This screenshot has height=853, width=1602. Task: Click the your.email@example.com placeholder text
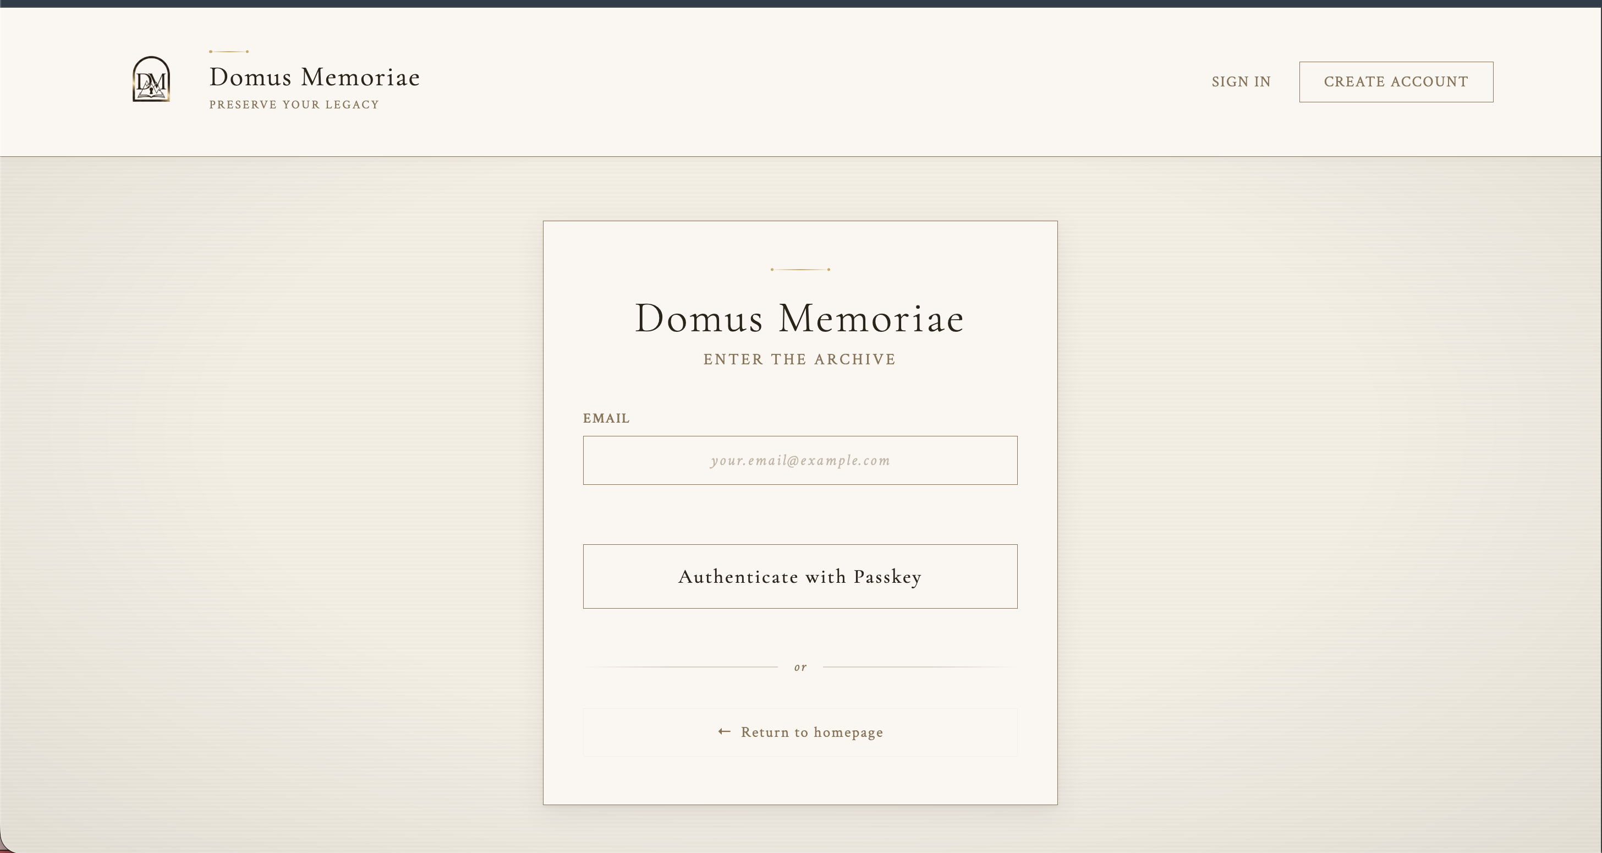pos(800,461)
